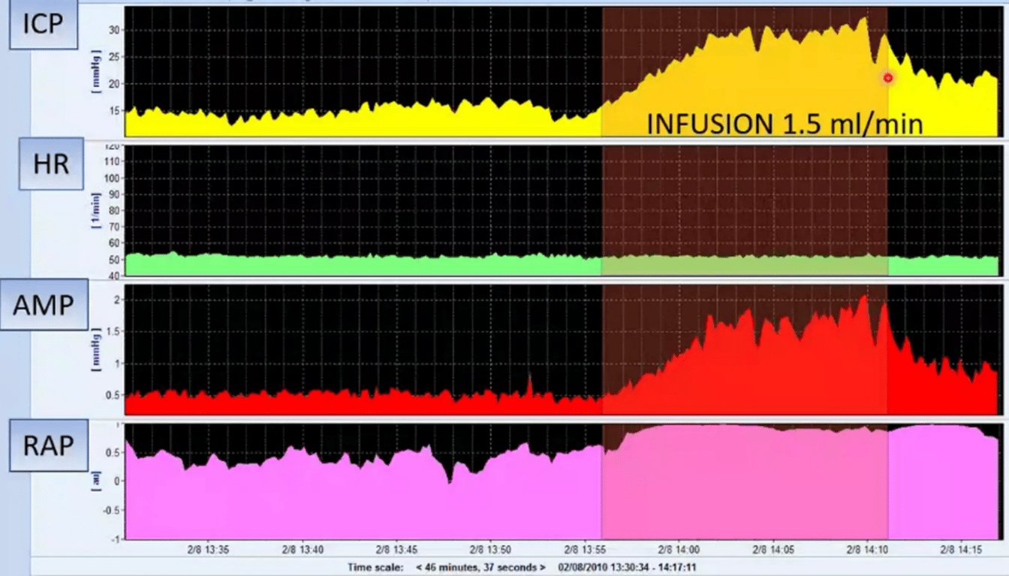Click the 30 value on the ICP axis
The width and height of the screenshot is (1009, 576).
coord(115,30)
